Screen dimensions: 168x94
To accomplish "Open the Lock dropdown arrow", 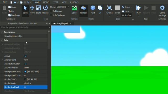I will [x=133, y=11].
